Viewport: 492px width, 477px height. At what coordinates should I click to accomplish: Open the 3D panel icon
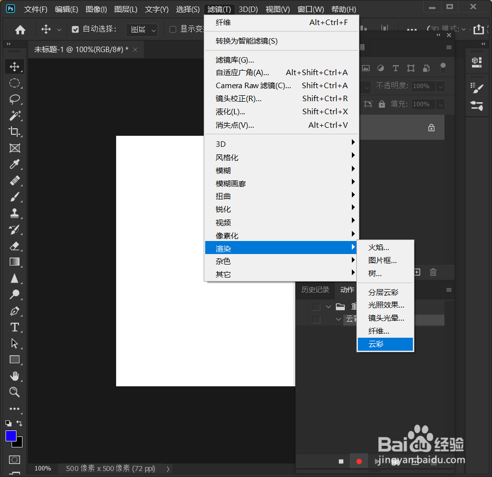coord(476,63)
